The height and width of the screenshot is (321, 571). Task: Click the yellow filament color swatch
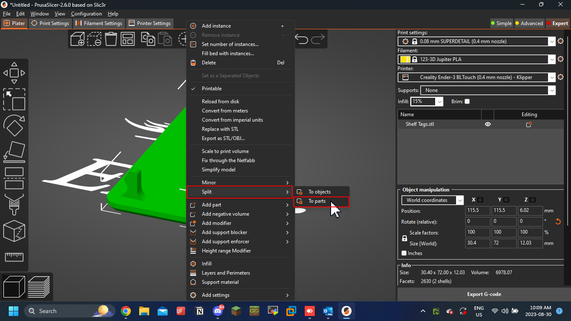pos(405,59)
